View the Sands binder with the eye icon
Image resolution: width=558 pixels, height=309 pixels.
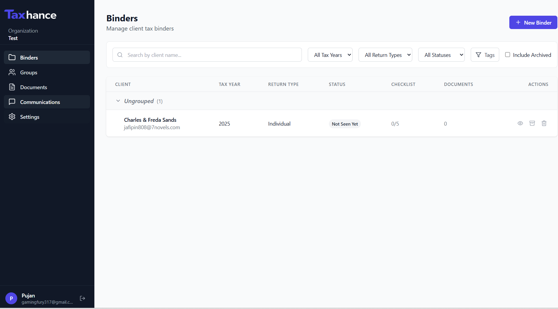point(520,123)
